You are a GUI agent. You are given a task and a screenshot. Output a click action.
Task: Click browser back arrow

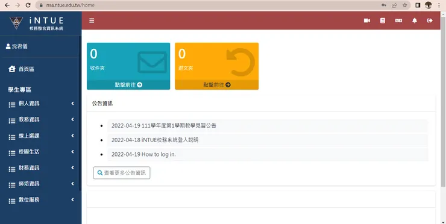(7, 5)
